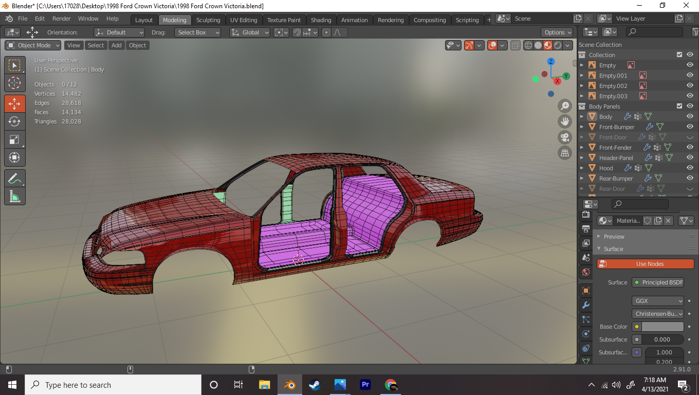Uncheck the Body Panels collection checkbox

pos(679,106)
